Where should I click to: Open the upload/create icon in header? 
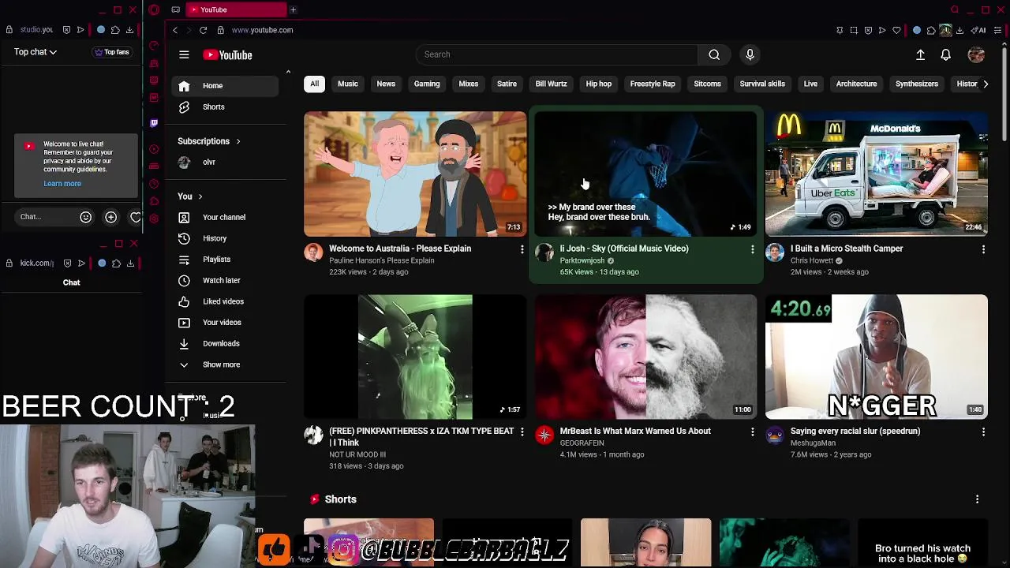tap(920, 54)
